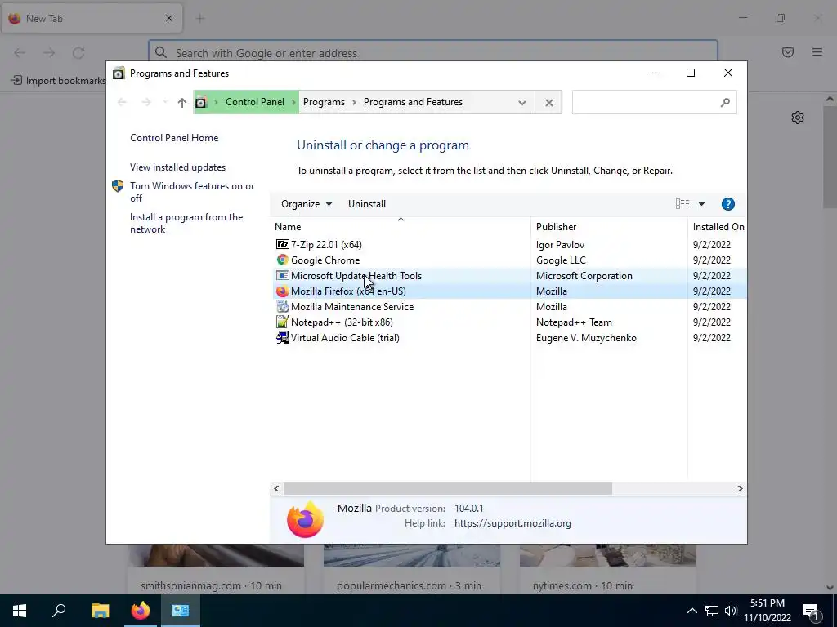Screen dimensions: 837x627
Task: Click horizontal scrollbar right arrow
Action: pyautogui.click(x=740, y=488)
